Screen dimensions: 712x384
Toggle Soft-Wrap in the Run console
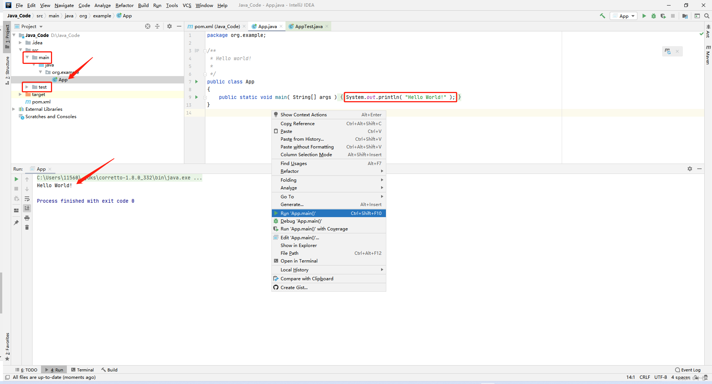click(27, 199)
